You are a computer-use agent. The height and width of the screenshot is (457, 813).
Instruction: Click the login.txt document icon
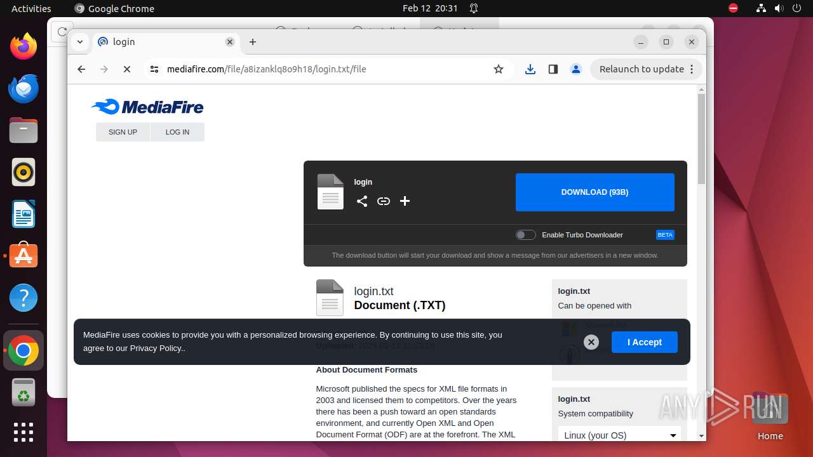[330, 298]
